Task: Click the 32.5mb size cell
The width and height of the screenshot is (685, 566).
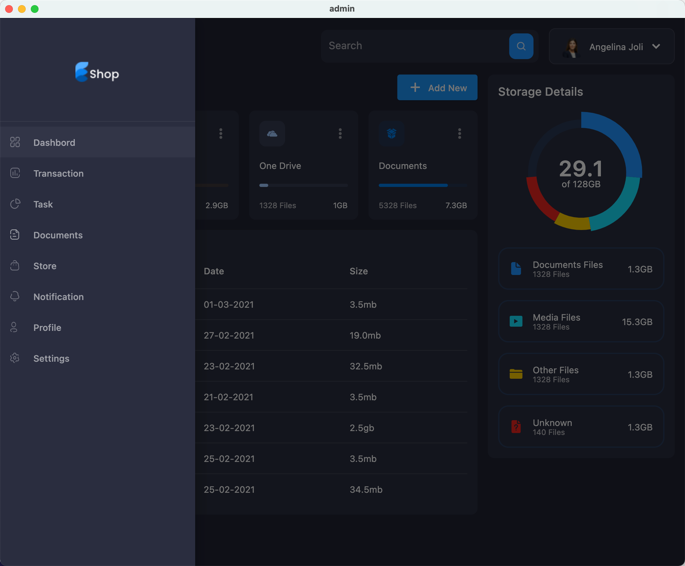Action: [x=366, y=366]
